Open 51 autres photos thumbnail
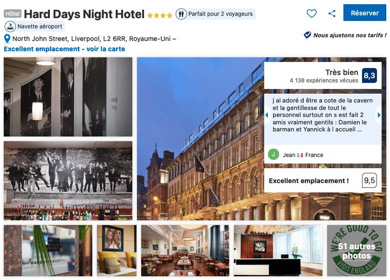This screenshot has height=280, width=390. [356, 251]
